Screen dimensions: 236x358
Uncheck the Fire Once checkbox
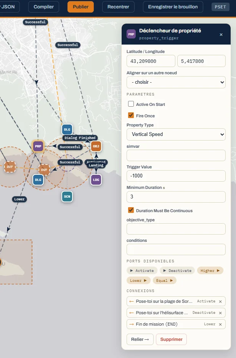point(131,115)
